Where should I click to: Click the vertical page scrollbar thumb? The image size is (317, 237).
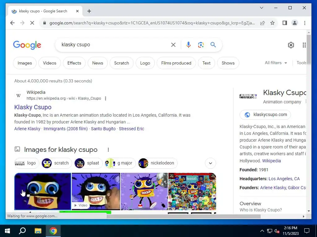point(309,50)
